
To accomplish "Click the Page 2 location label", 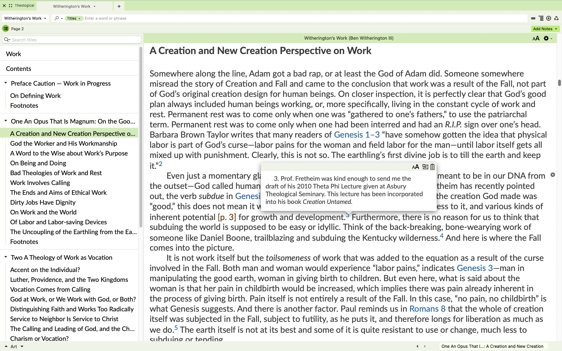I will [x=18, y=29].
